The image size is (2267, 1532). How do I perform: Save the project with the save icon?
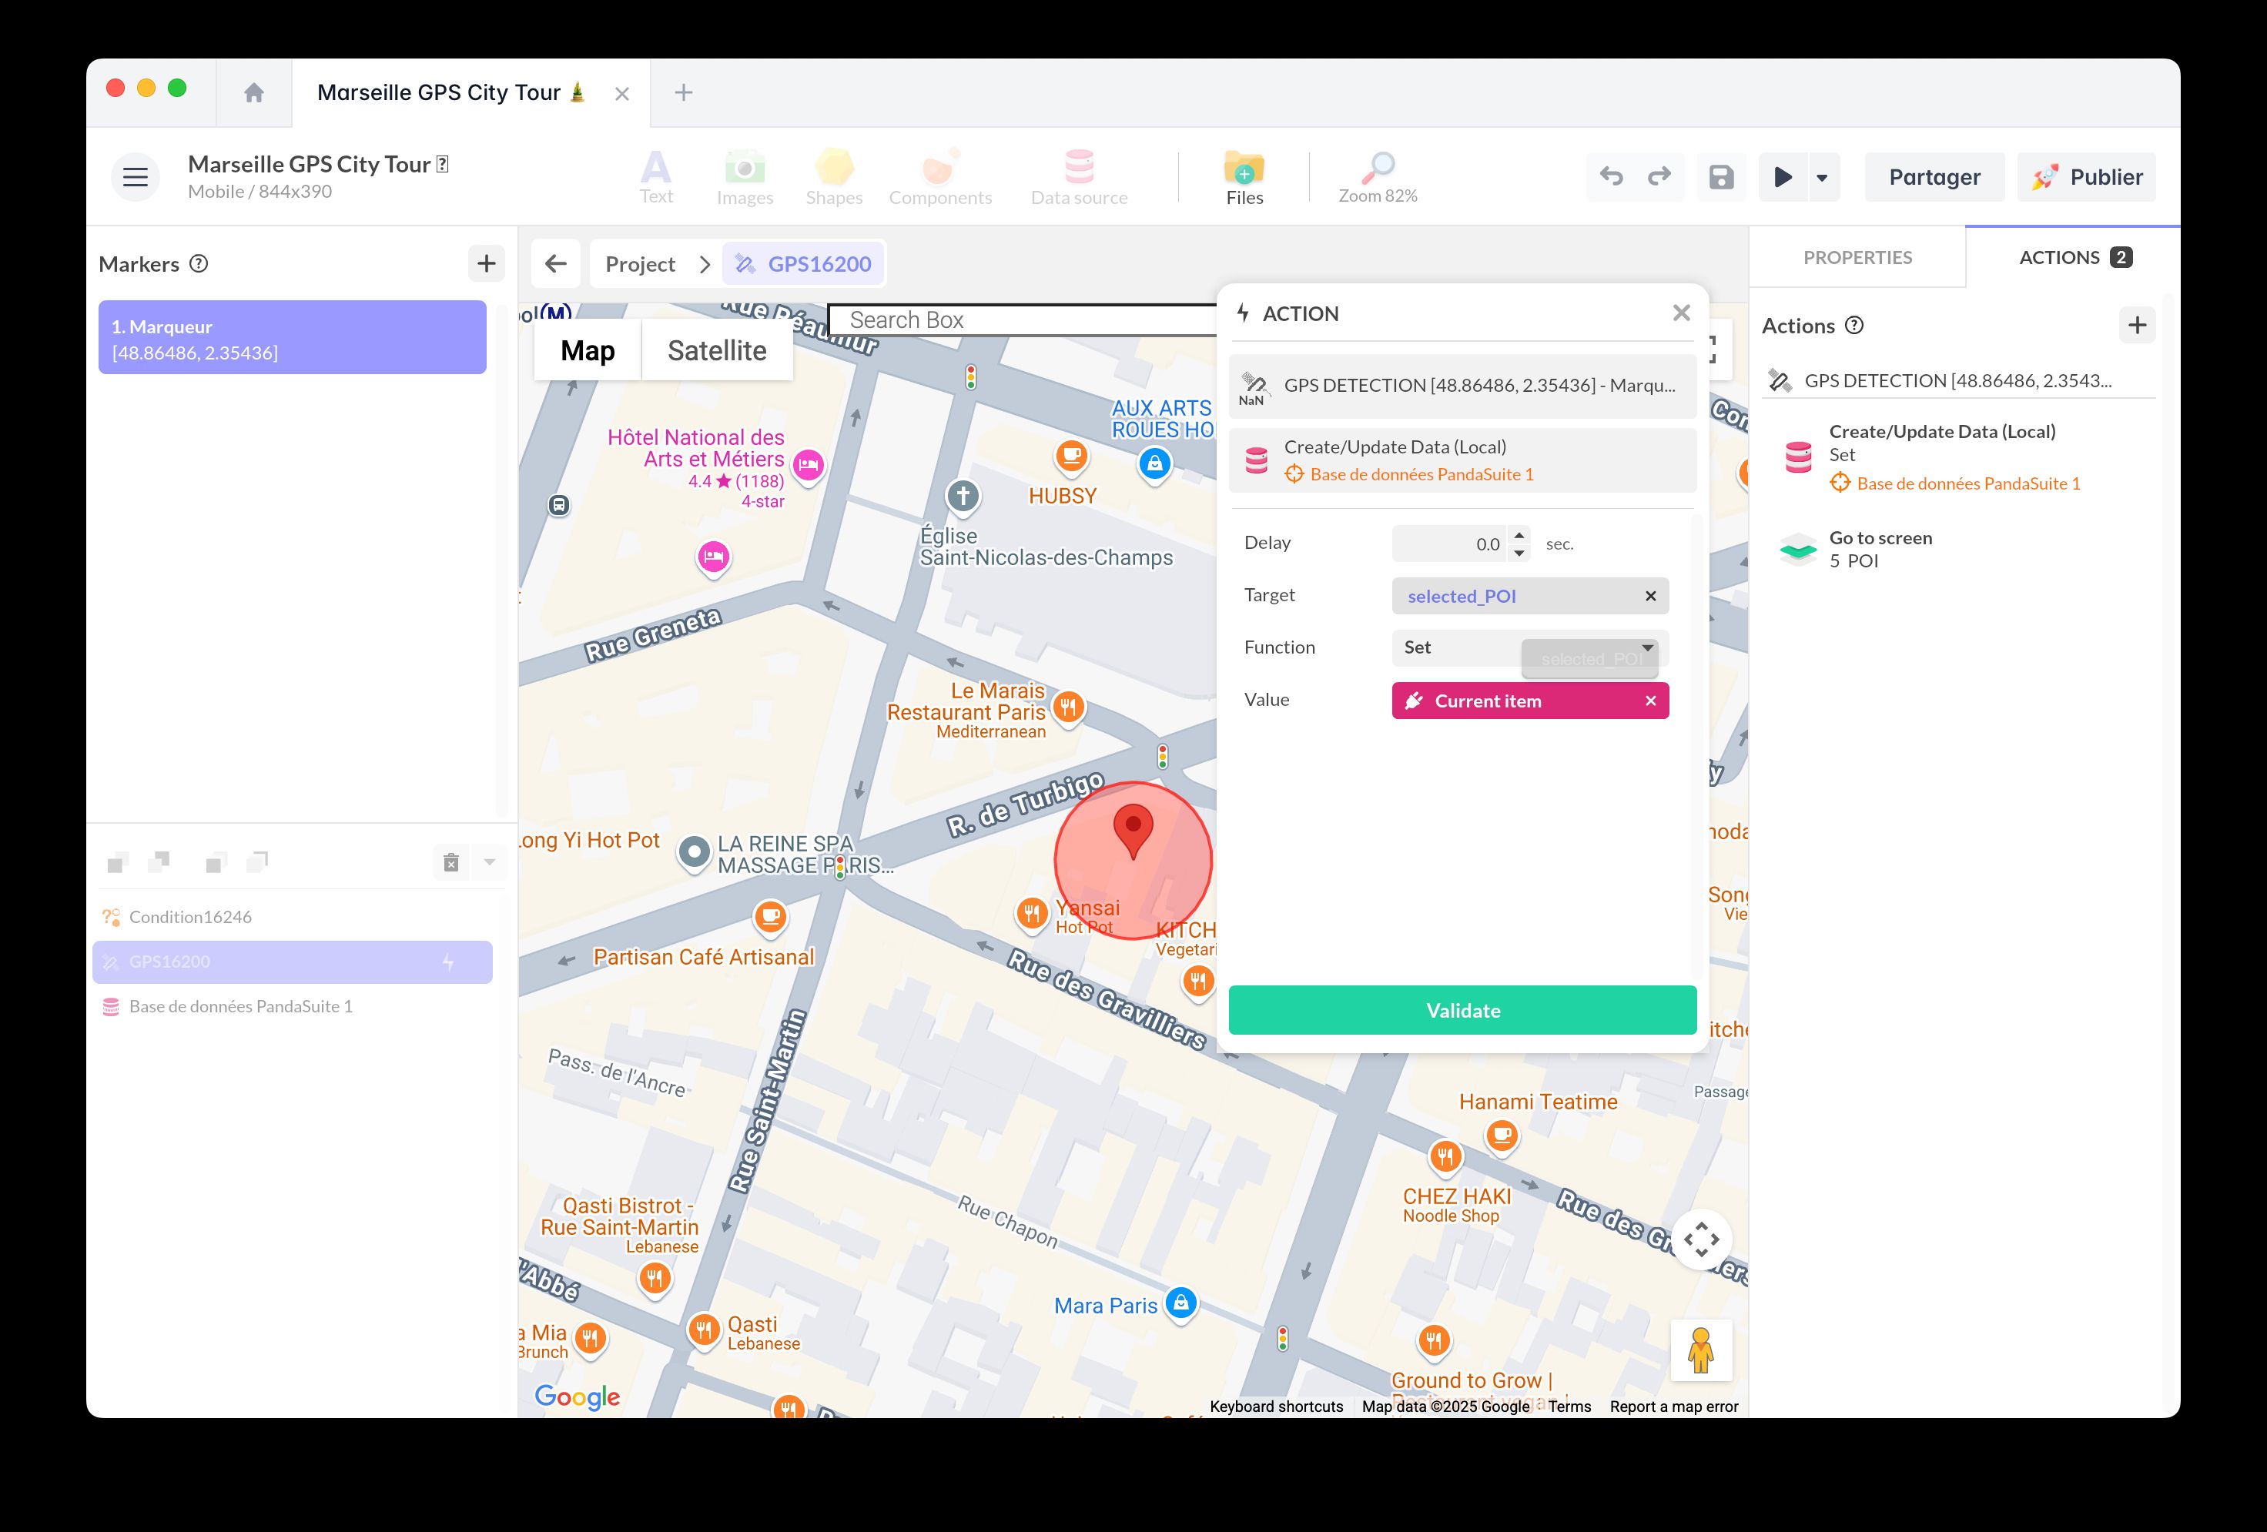point(1721,176)
